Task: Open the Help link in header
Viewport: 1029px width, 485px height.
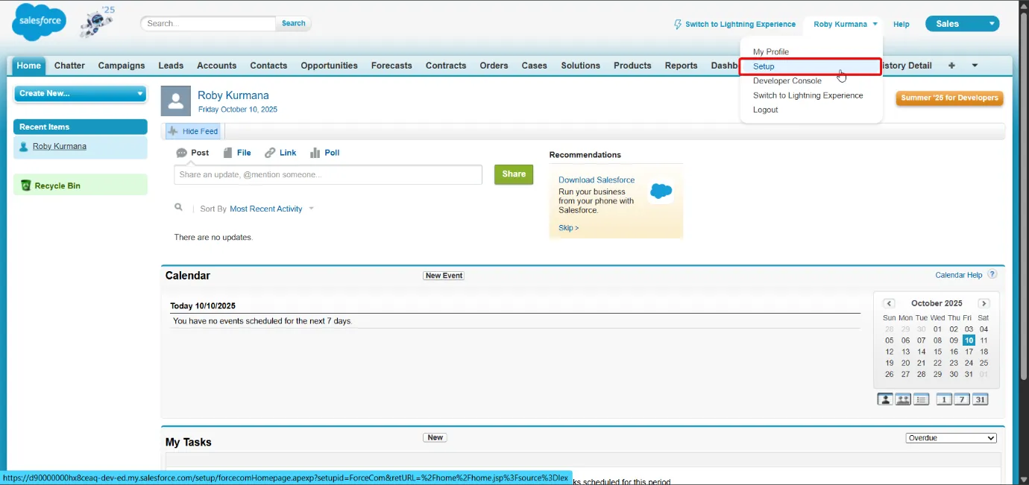Action: (x=901, y=25)
